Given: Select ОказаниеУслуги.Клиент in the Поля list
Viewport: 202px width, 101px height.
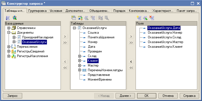Looking at the screenshot, I should (165, 47).
